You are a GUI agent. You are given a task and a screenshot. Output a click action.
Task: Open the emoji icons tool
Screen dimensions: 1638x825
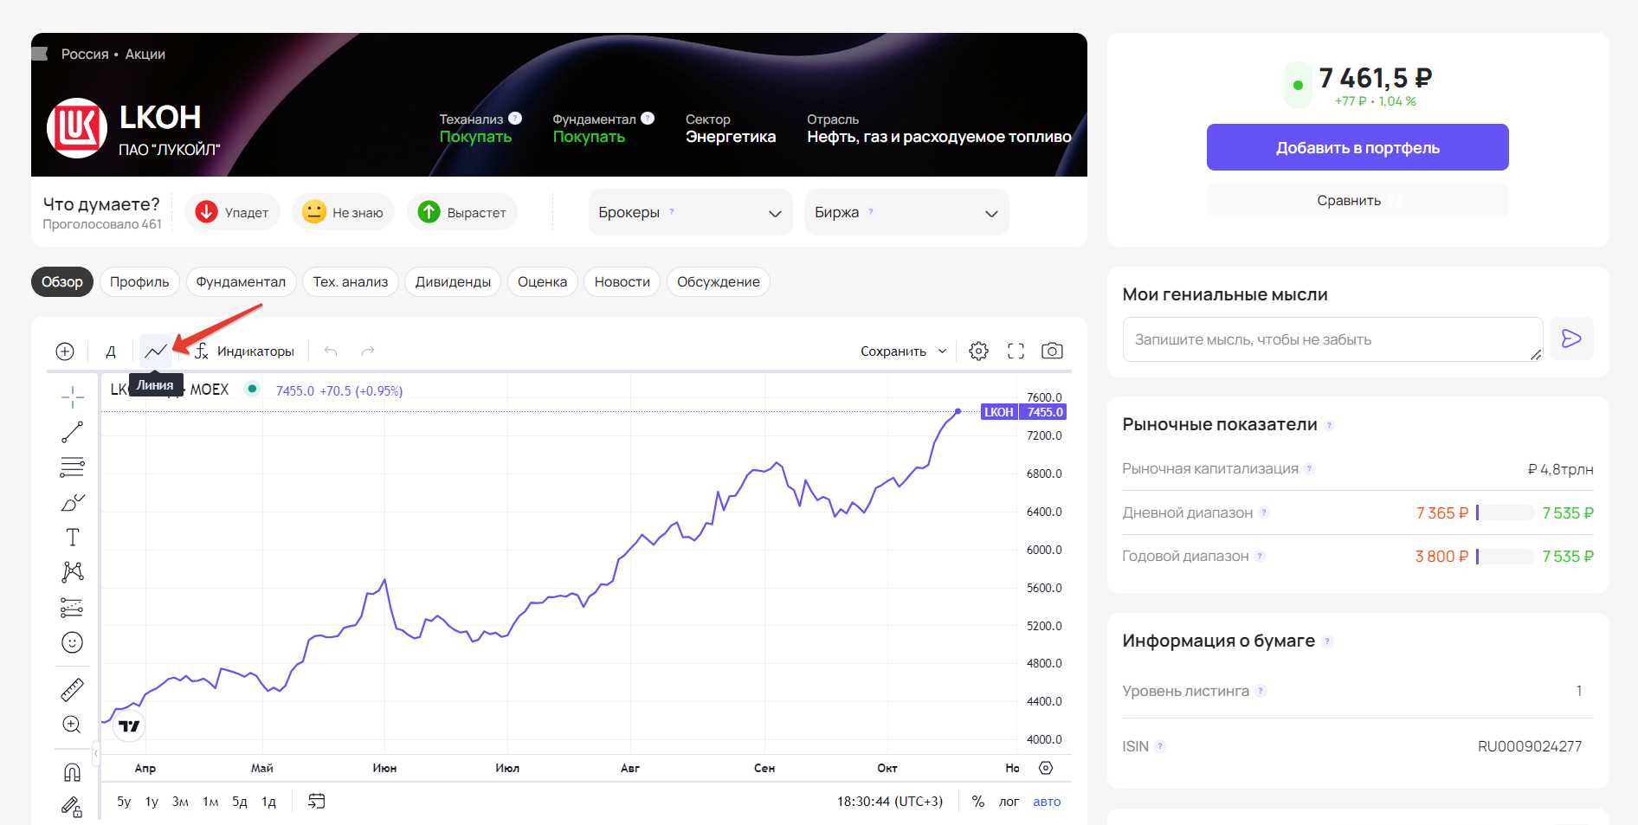(73, 642)
